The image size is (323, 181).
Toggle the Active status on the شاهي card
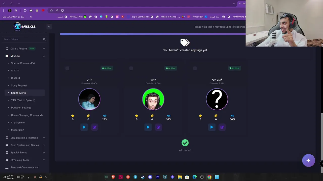point(107,68)
